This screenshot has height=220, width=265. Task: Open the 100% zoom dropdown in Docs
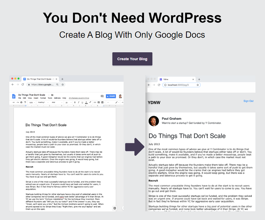32,102
